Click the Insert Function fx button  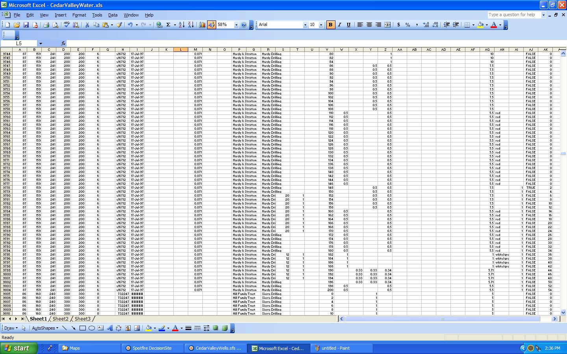[x=63, y=44]
